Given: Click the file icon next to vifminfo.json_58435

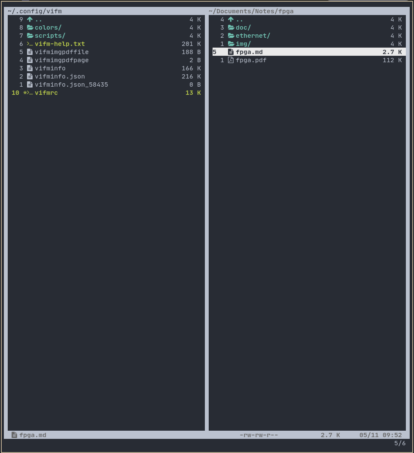Looking at the screenshot, I should [30, 85].
